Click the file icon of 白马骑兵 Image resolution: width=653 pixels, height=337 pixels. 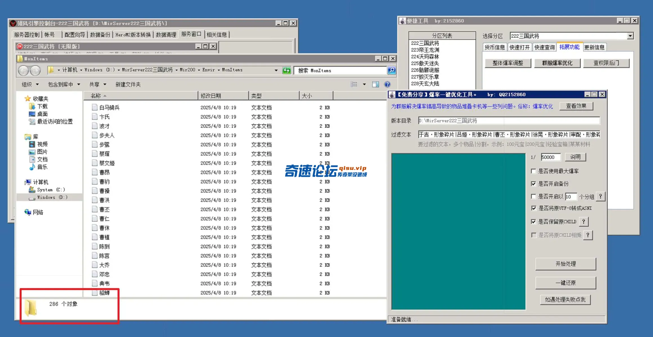coord(95,107)
